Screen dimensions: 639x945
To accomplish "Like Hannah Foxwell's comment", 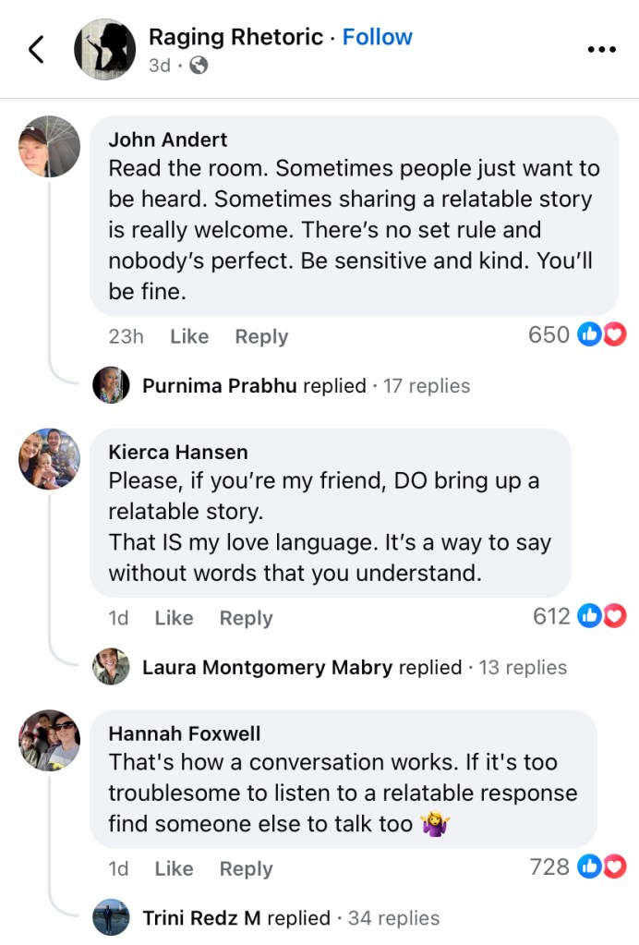I will click(174, 868).
